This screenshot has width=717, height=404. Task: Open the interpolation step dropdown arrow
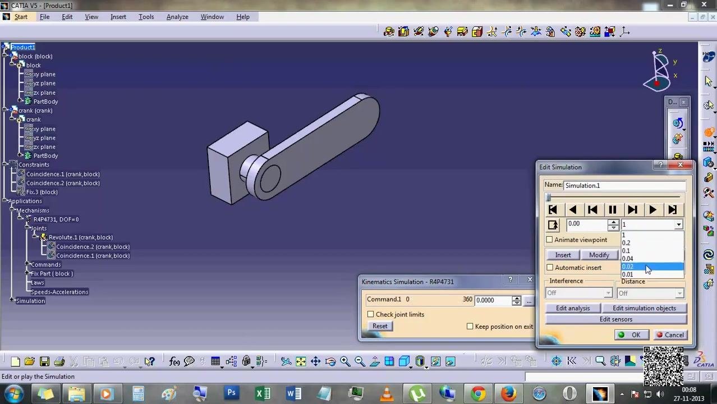pyautogui.click(x=678, y=225)
